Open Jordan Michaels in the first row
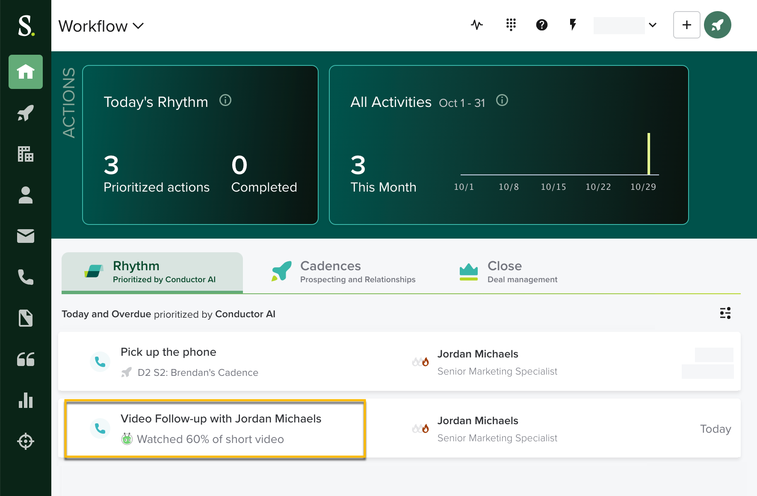The height and width of the screenshot is (496, 757). (x=478, y=354)
